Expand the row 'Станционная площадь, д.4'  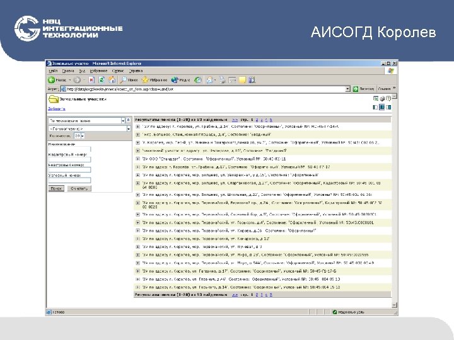[137, 135]
